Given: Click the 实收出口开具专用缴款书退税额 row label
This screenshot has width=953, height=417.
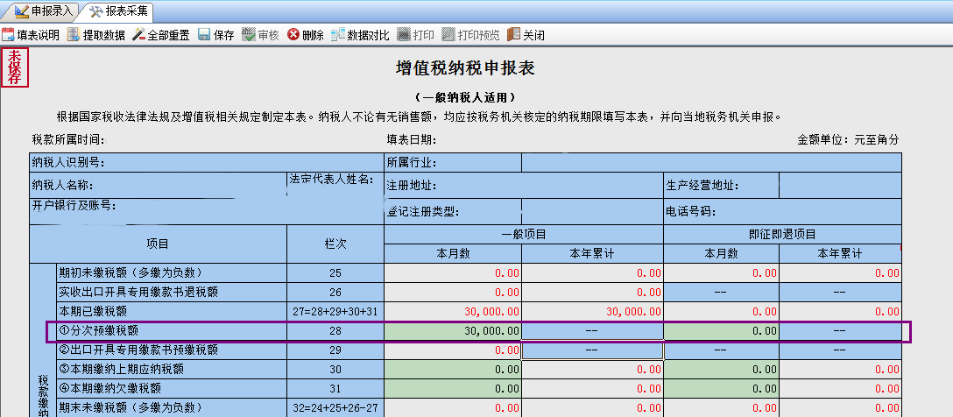Looking at the screenshot, I should coord(172,293).
